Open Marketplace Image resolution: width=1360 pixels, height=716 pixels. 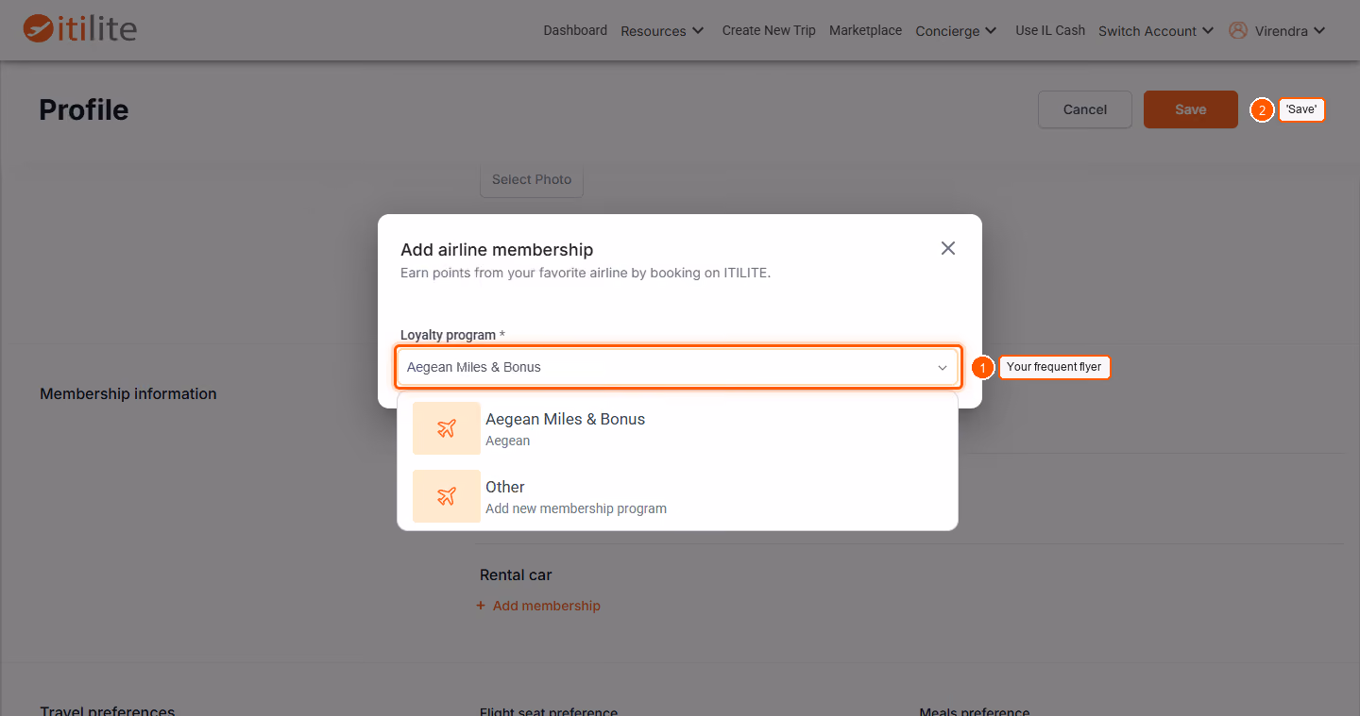click(x=865, y=30)
